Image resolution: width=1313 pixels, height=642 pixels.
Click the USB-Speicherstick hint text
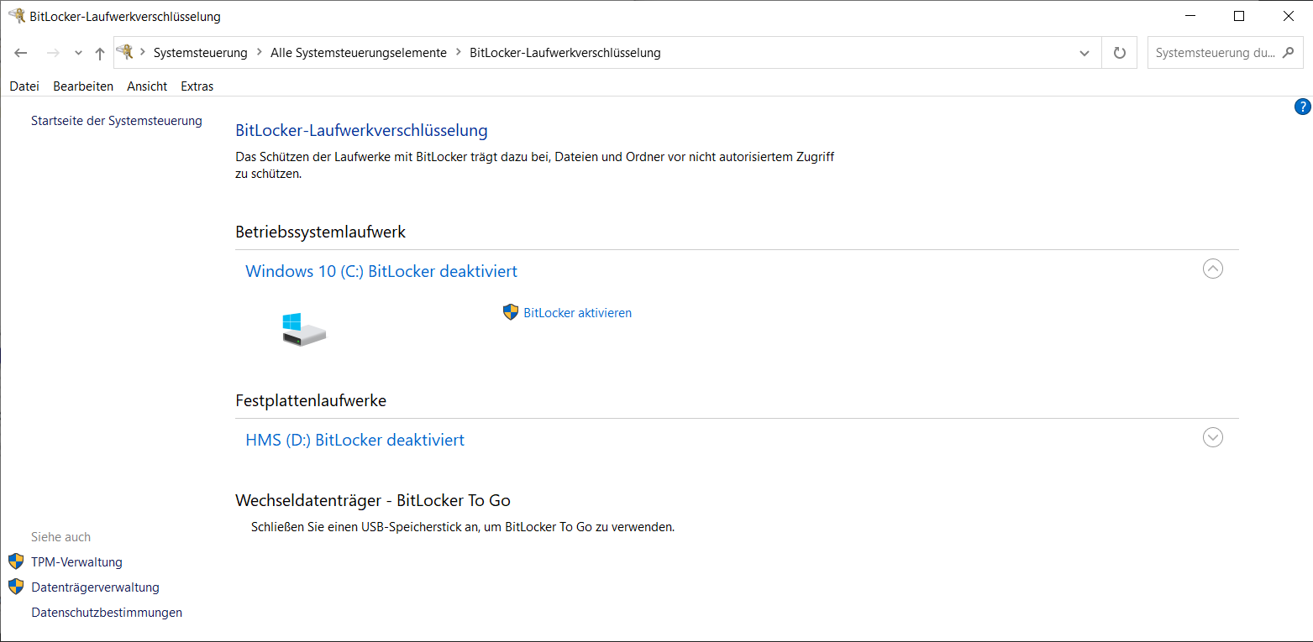pyautogui.click(x=463, y=527)
